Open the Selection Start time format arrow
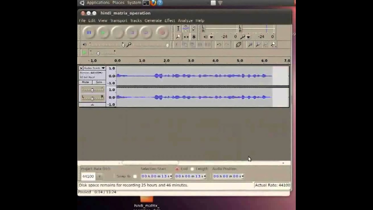Image resolution: width=373 pixels, height=210 pixels. [x=170, y=176]
